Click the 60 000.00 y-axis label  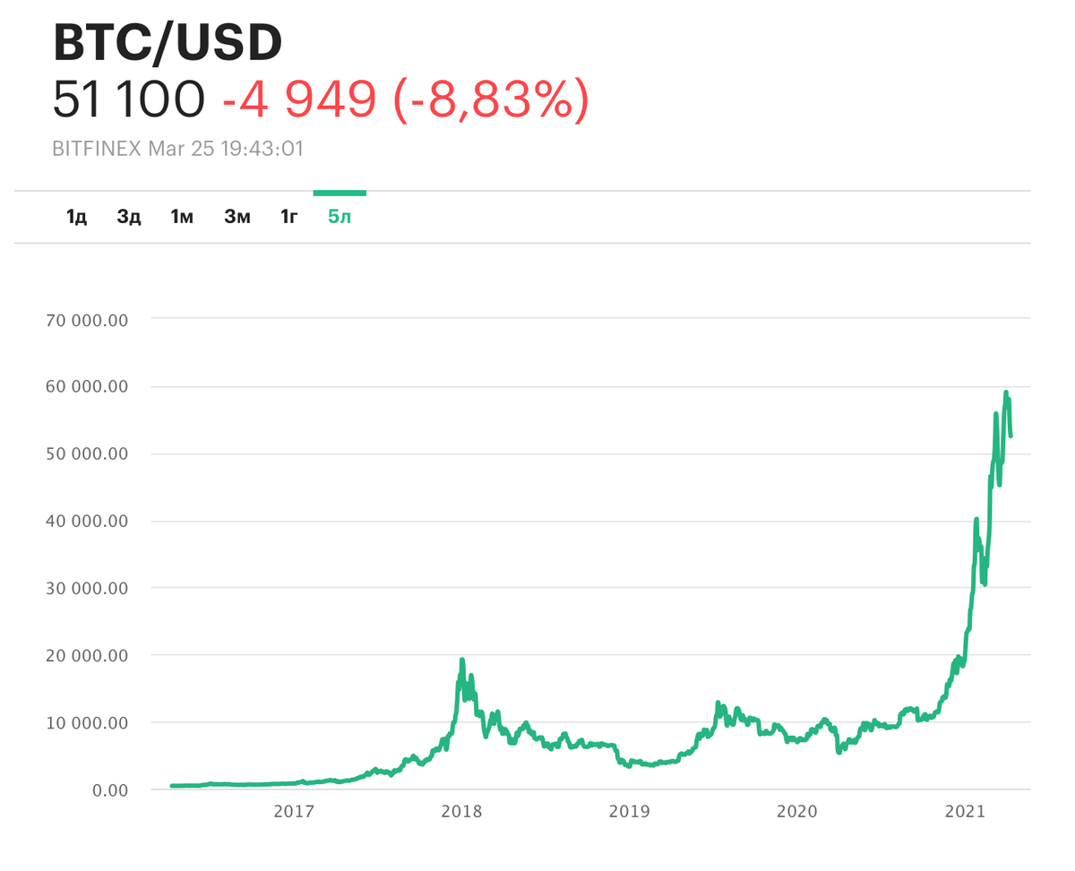(88, 386)
